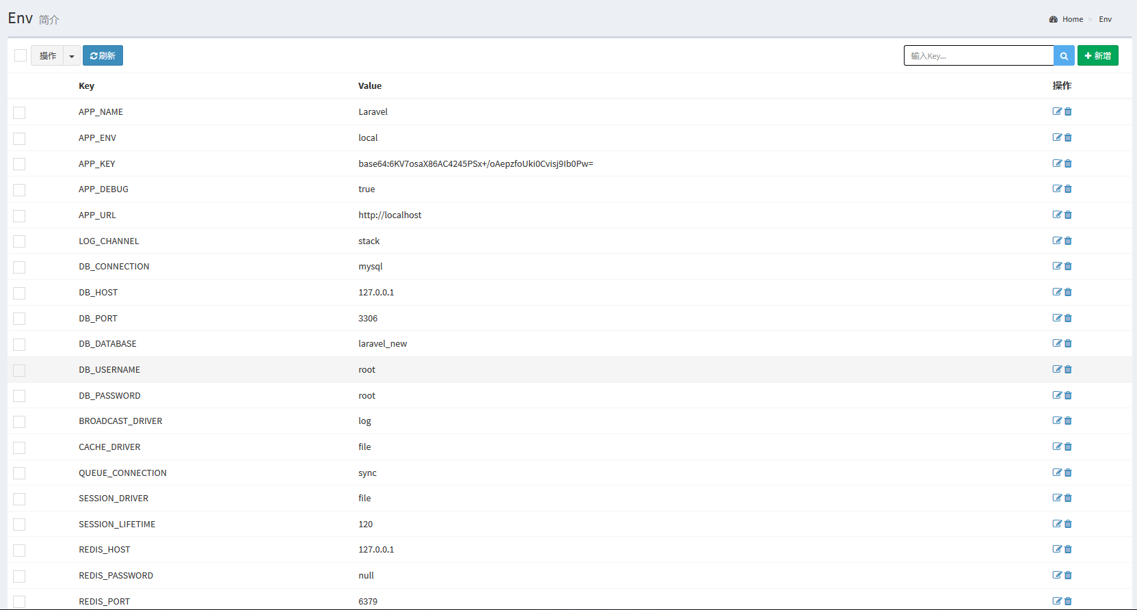Check the DB_CONNECTION row checkbox

(19, 267)
